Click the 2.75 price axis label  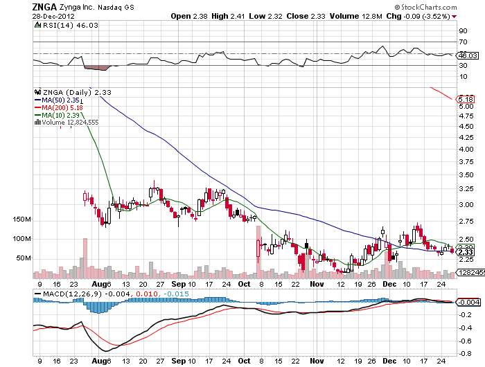(466, 222)
